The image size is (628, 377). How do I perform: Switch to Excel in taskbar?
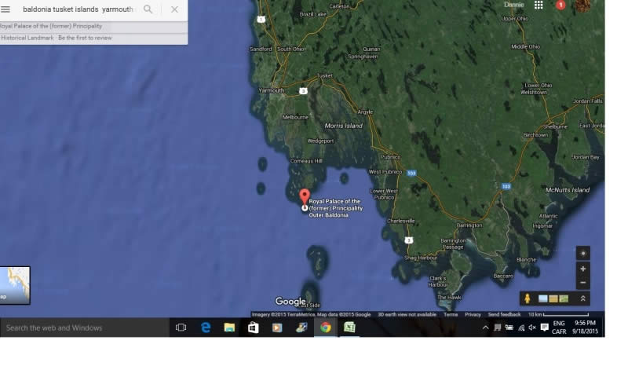(349, 328)
